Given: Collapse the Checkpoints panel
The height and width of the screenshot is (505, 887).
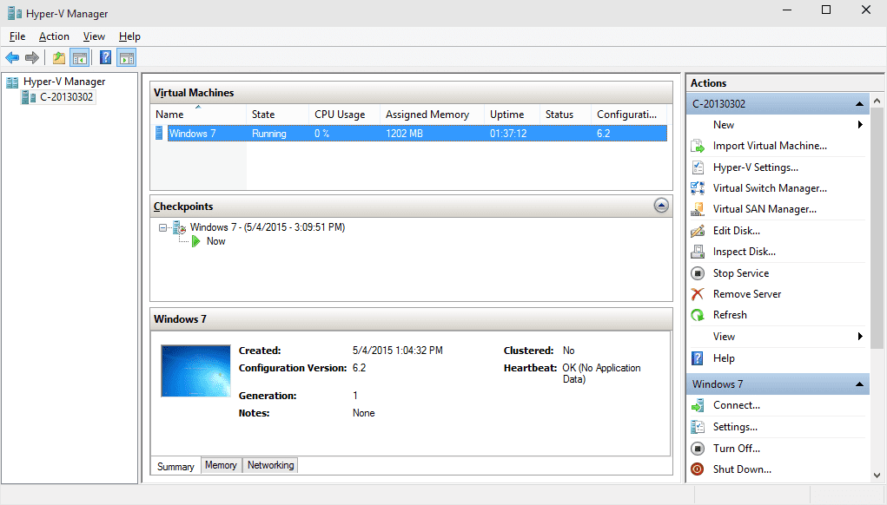Looking at the screenshot, I should [661, 206].
